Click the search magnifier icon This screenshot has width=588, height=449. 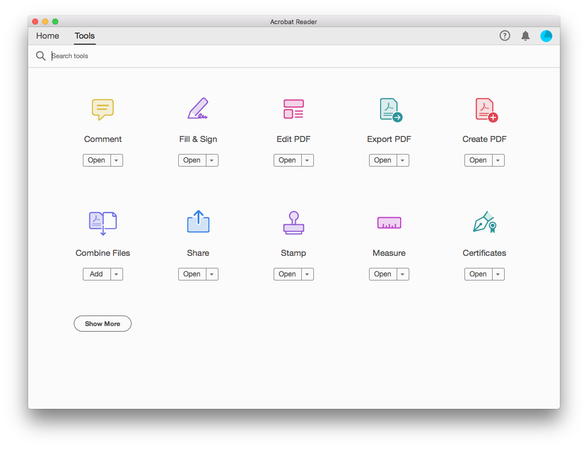coord(41,56)
